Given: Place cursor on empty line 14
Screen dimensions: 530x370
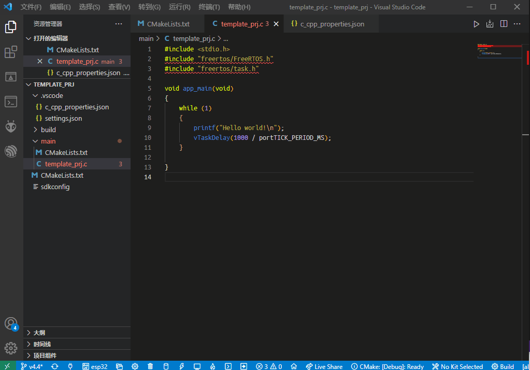Looking at the screenshot, I should click(x=319, y=177).
